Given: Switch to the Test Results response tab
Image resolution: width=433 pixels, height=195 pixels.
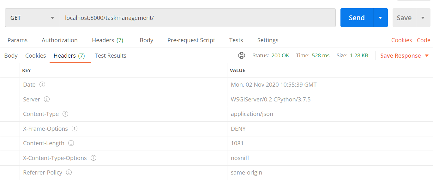Looking at the screenshot, I should click(x=110, y=56).
